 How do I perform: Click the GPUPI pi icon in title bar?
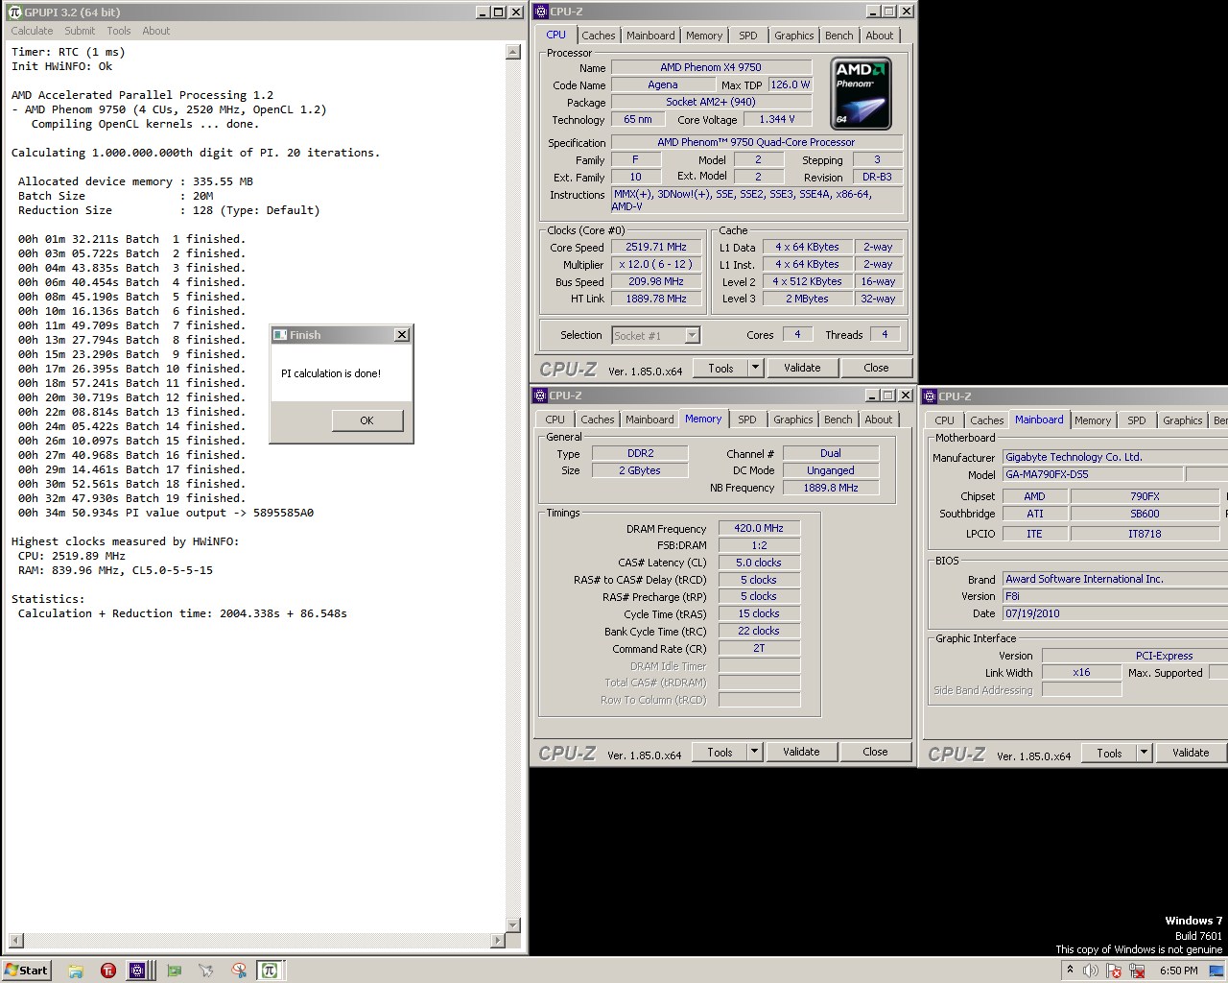coord(13,12)
